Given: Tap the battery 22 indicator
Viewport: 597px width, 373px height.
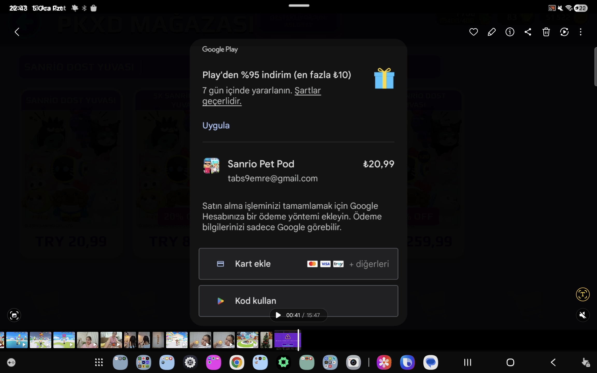Looking at the screenshot, I should pyautogui.click(x=581, y=8).
